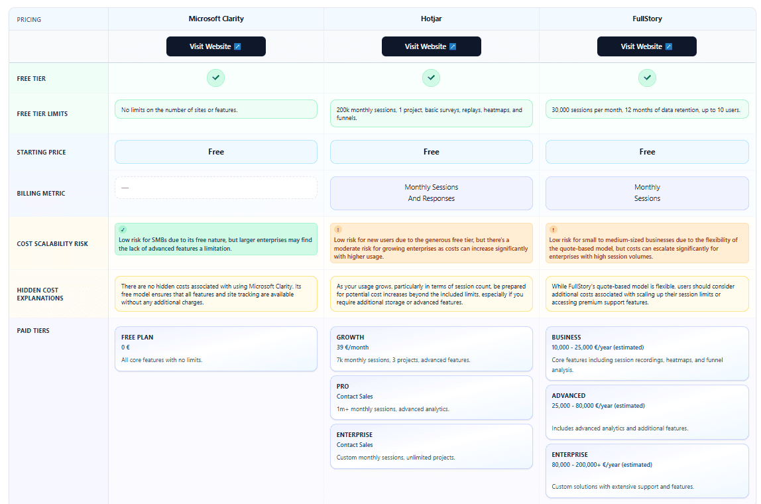Click 'While FullStory's quote-based model' explanation
Viewport: 761px width, 504px height.
point(643,294)
